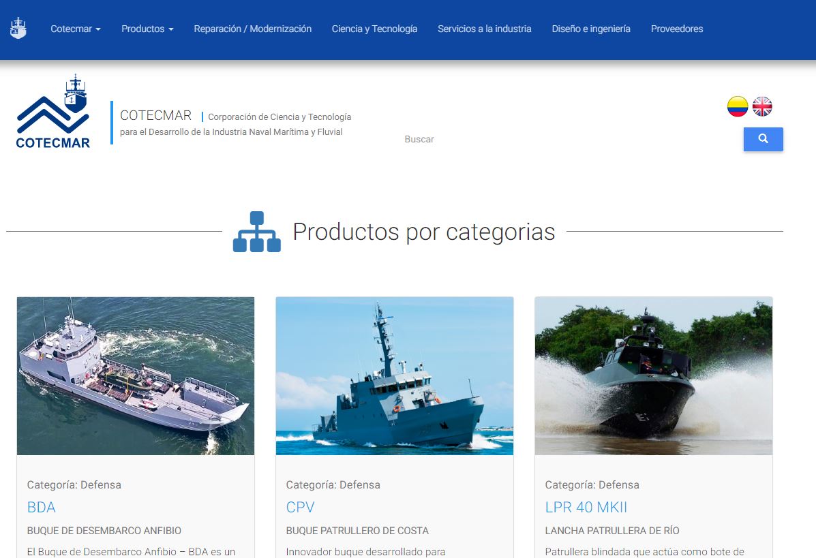Open Ciencia y Tecnología page
This screenshot has width=816, height=558.
pos(374,29)
